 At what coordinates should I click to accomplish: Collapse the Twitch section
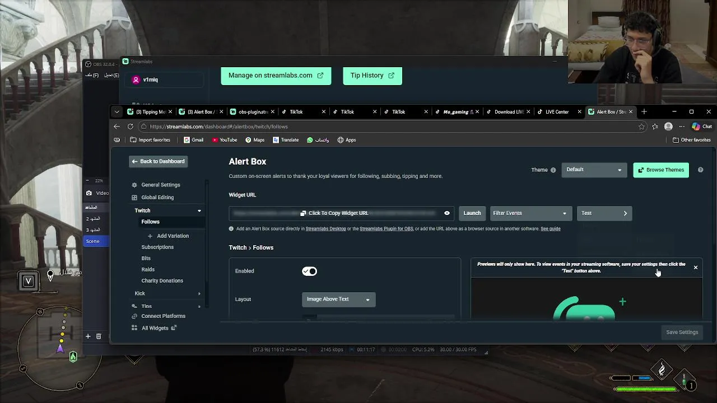(199, 211)
